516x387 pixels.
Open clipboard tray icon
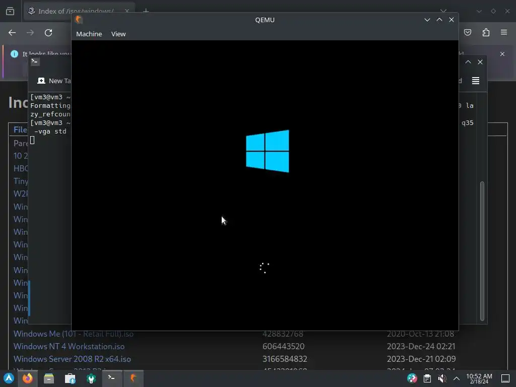click(x=427, y=378)
